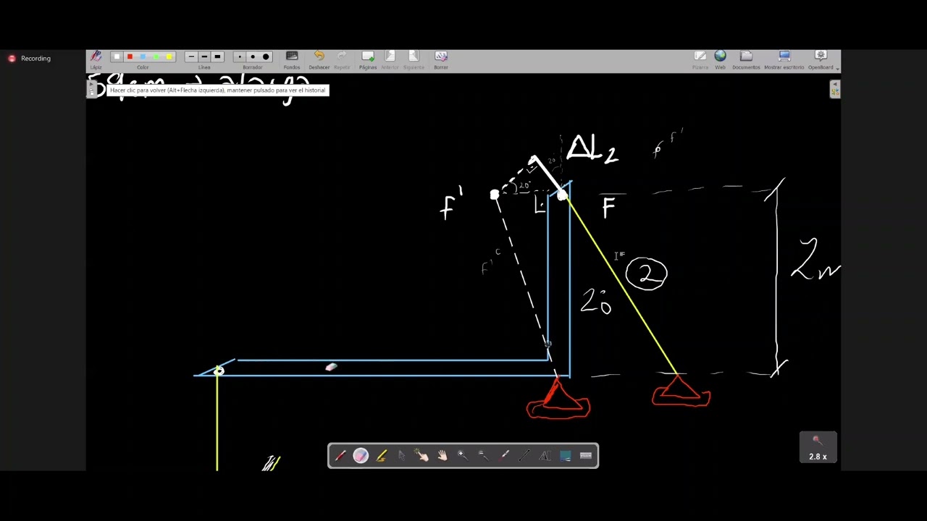927x521 pixels.
Task: Select the zoom in magnifier tool
Action: click(462, 456)
